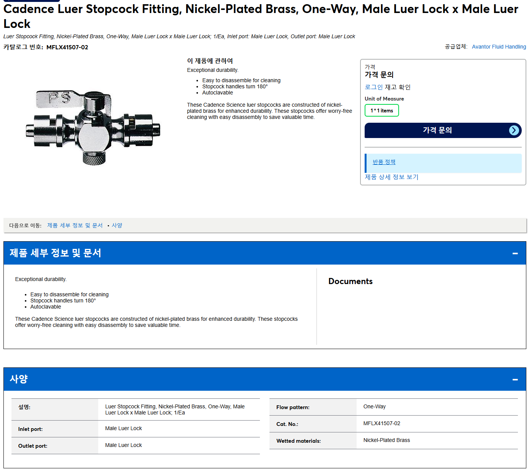Click the Nickel-Plated Brass wetted materials value
This screenshot has height=476, width=529.
(386, 440)
